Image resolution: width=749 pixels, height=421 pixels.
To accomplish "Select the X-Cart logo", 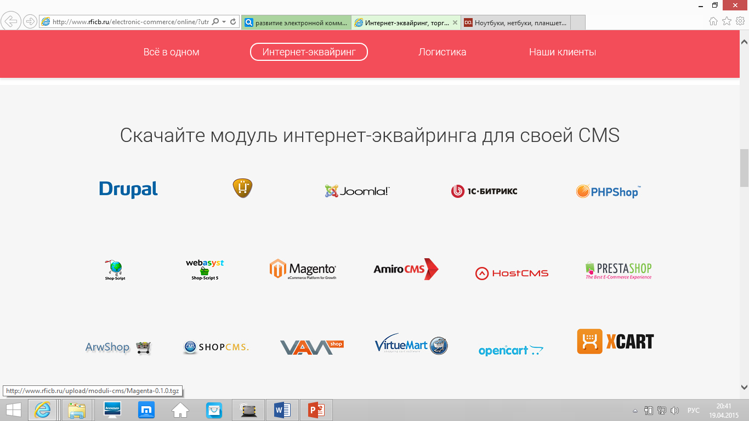I will (615, 342).
